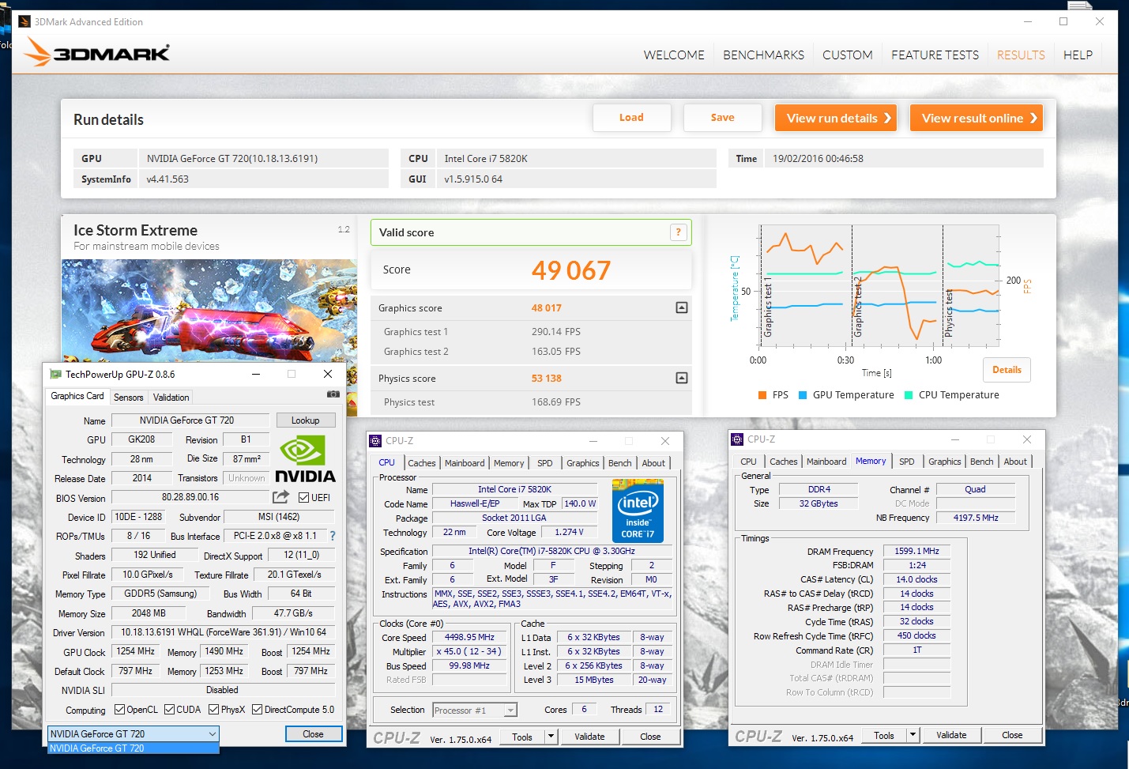Click Tools button in CPU-Z Memory window
Image resolution: width=1129 pixels, height=769 pixels.
click(884, 735)
